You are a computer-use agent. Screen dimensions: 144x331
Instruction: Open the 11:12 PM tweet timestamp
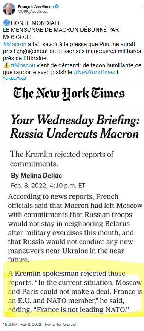[9, 324]
